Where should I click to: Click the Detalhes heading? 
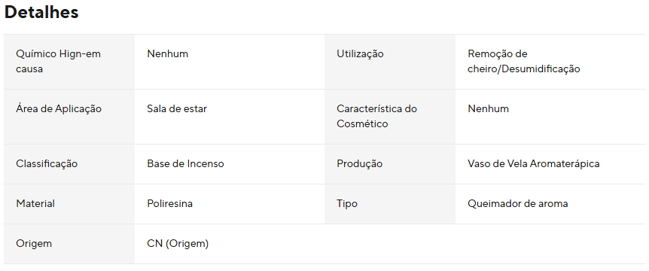pyautogui.click(x=41, y=12)
